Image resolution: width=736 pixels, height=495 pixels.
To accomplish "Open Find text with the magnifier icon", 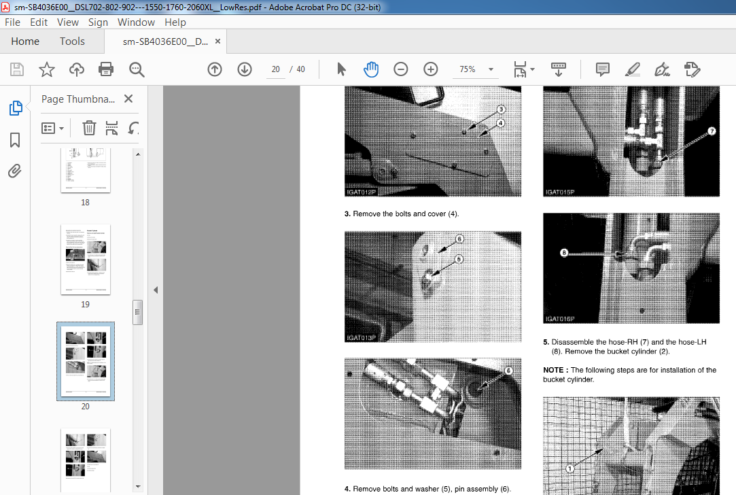I will click(137, 69).
